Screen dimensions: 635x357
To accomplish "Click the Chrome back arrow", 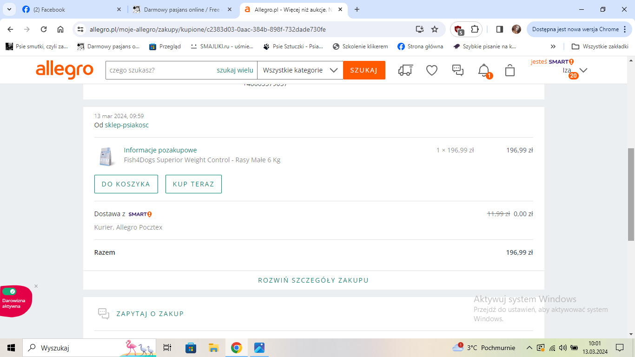I will coord(10,29).
